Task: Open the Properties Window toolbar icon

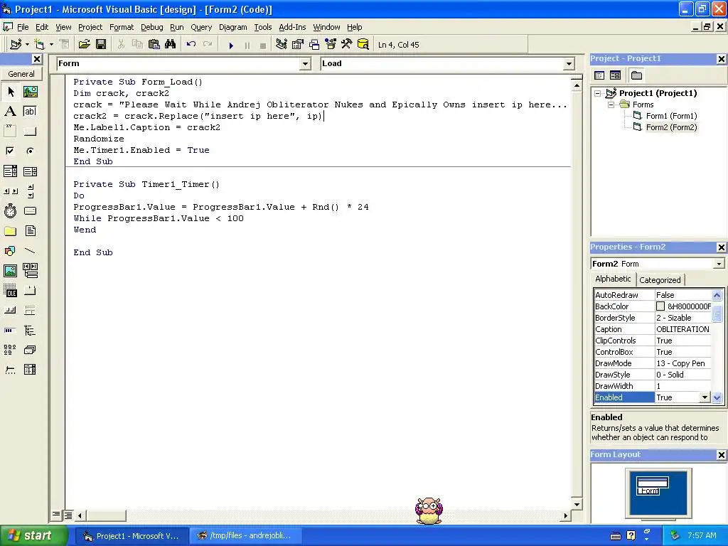Action: pyautogui.click(x=298, y=45)
